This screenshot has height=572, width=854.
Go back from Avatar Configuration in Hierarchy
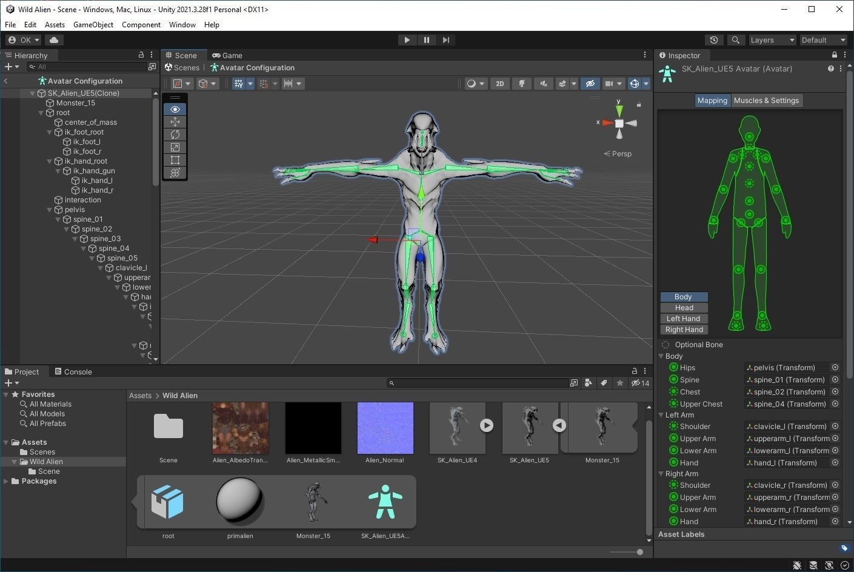(x=6, y=81)
